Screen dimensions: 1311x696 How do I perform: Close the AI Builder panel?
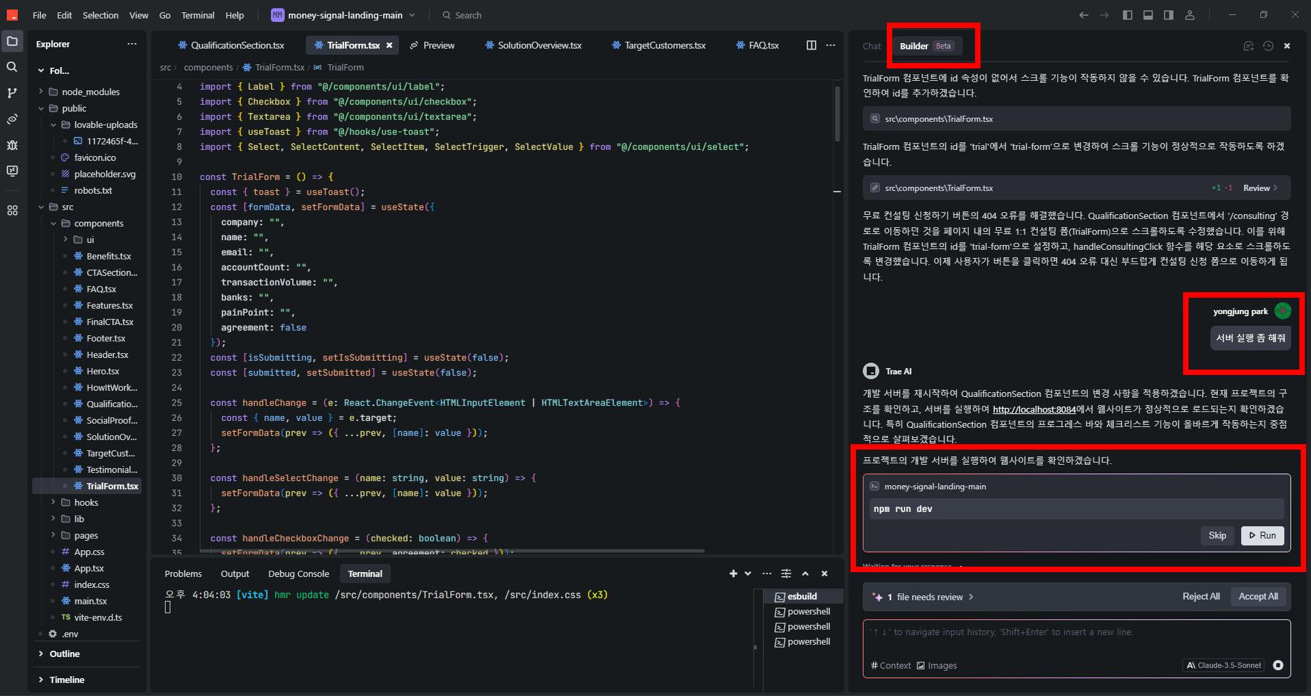point(1287,46)
